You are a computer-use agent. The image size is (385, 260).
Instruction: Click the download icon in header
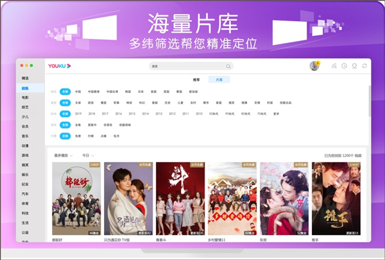(x=354, y=66)
